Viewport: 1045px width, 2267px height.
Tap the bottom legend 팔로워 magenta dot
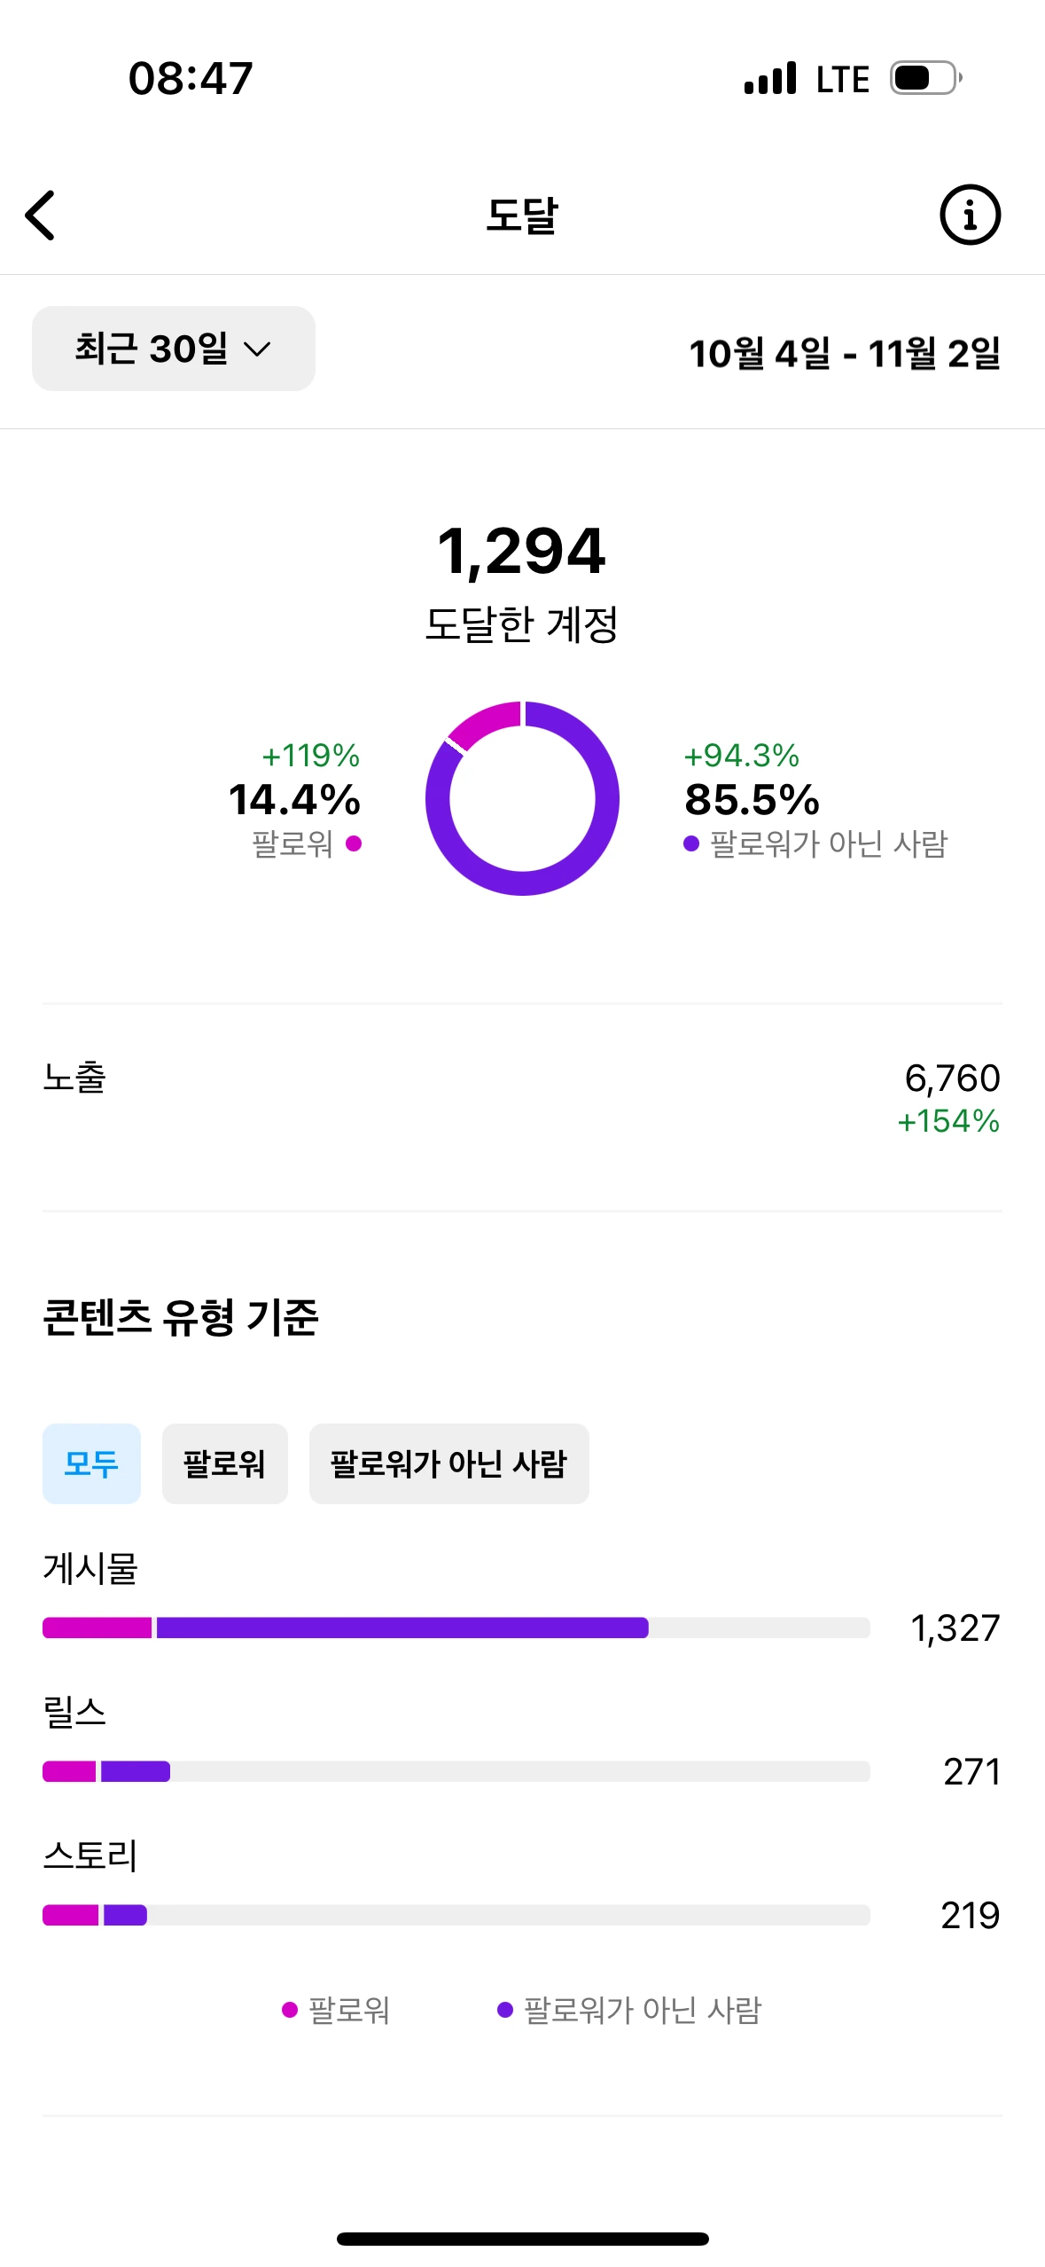click(x=289, y=2010)
